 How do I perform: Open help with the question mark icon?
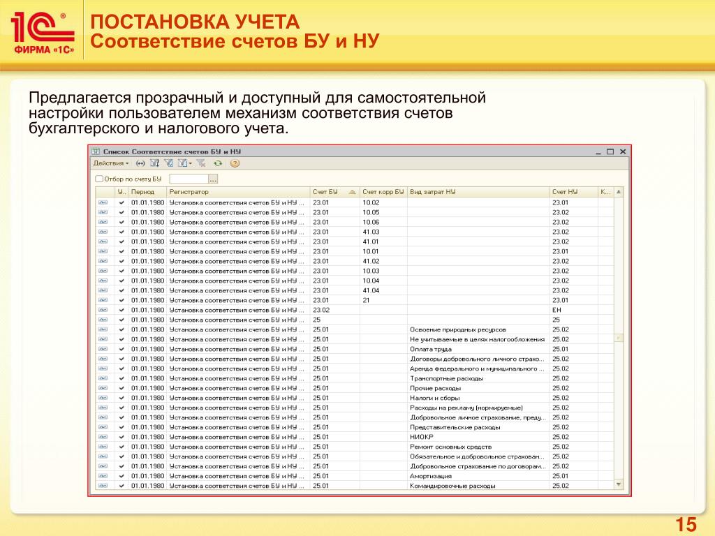click(235, 163)
